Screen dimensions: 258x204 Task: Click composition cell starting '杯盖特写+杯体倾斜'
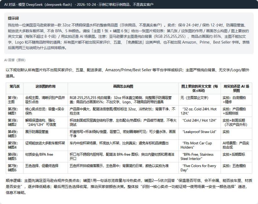[123, 134]
